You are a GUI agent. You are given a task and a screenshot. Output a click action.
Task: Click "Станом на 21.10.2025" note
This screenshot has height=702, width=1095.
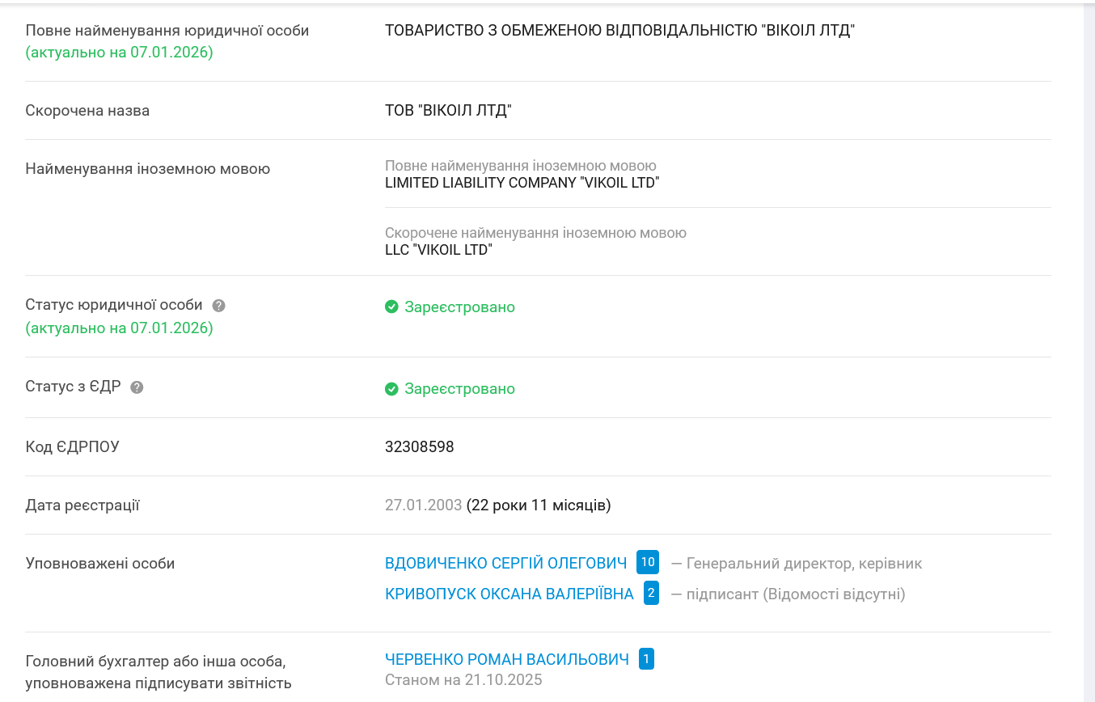(463, 679)
